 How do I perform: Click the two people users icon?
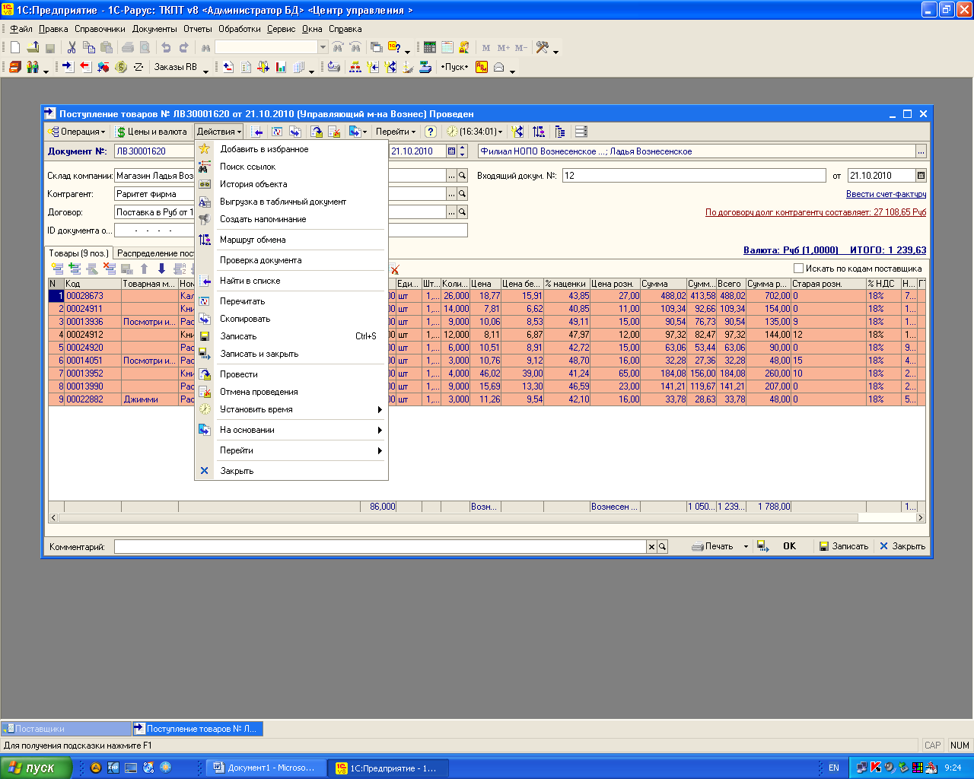(x=33, y=67)
